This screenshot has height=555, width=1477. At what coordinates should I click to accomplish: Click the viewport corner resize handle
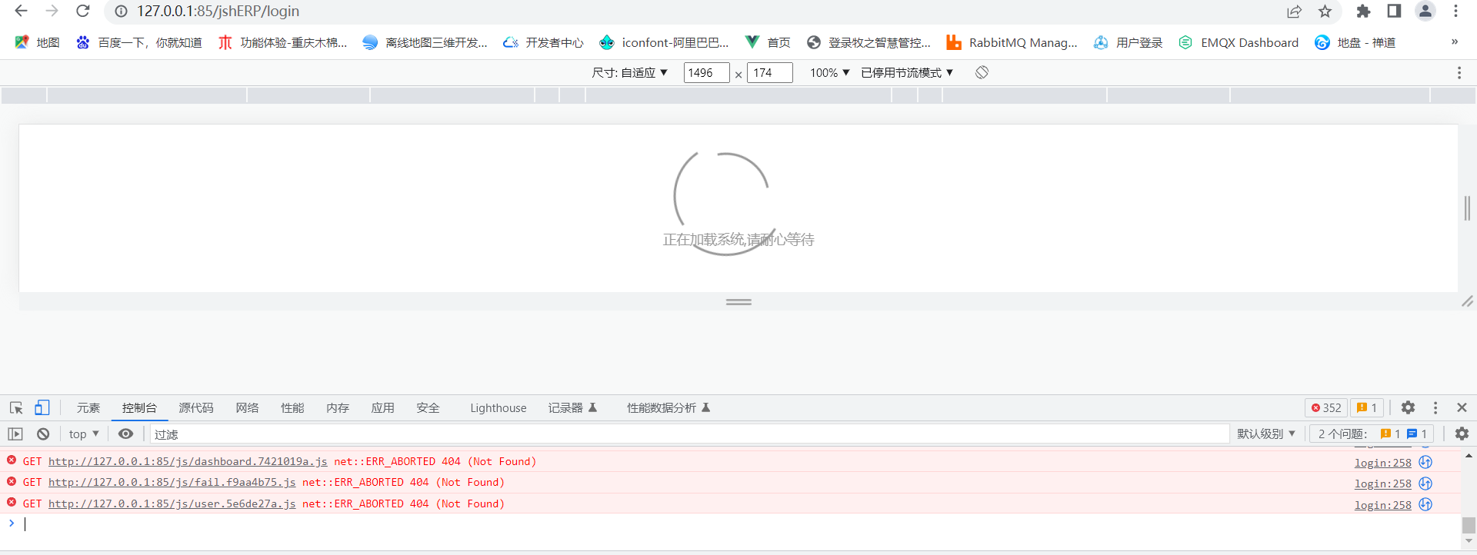[1467, 301]
